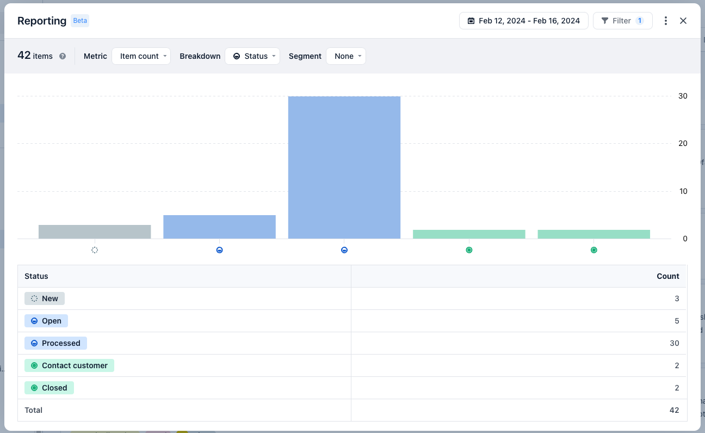Click count value 30 in Processed row
Viewport: 705px width, 433px height.
pyautogui.click(x=675, y=343)
